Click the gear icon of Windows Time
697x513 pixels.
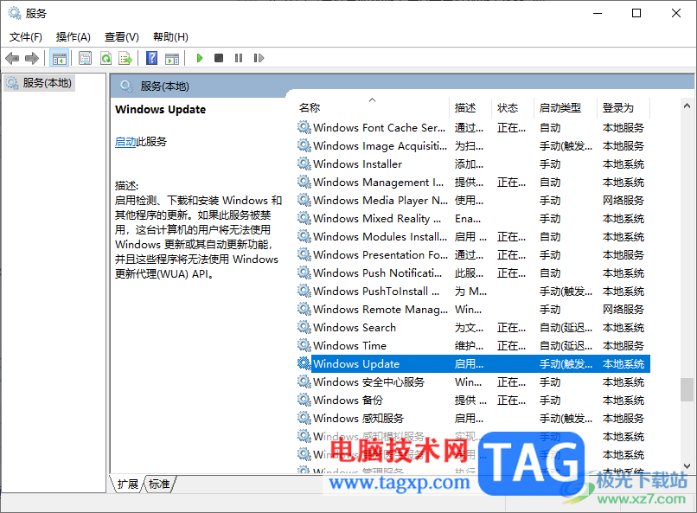click(x=304, y=346)
